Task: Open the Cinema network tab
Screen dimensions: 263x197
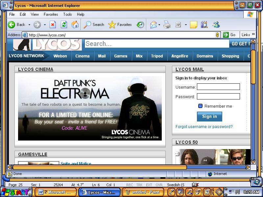Action: [83, 56]
